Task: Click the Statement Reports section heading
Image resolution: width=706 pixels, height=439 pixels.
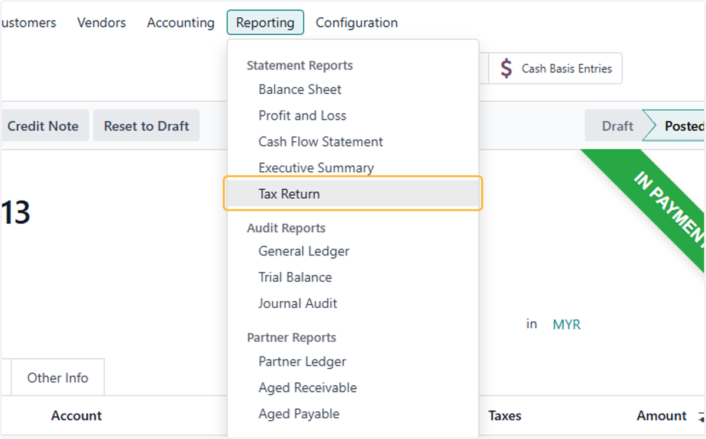Action: pyautogui.click(x=300, y=65)
